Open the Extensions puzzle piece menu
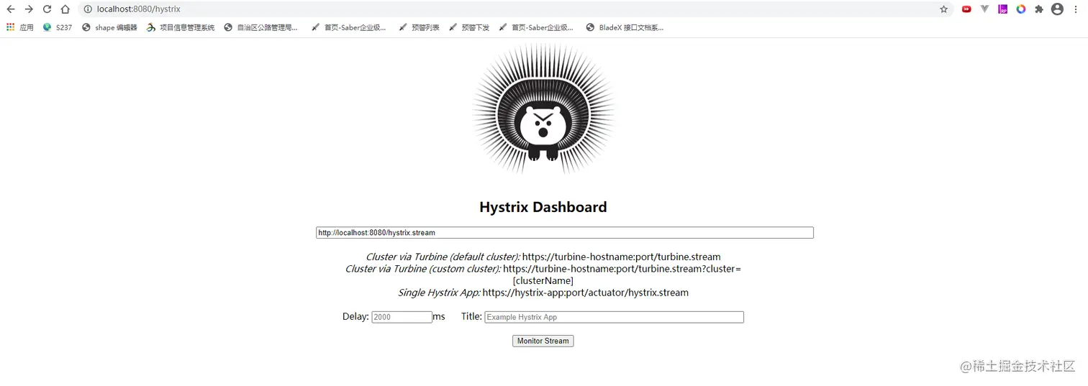Screen dimensions: 1088x386 (1038, 9)
